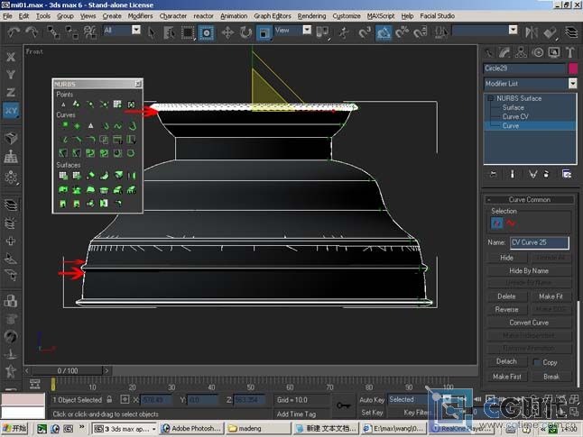Click Configure Modifier Sets icon
The width and height of the screenshot is (583, 437).
point(566,174)
